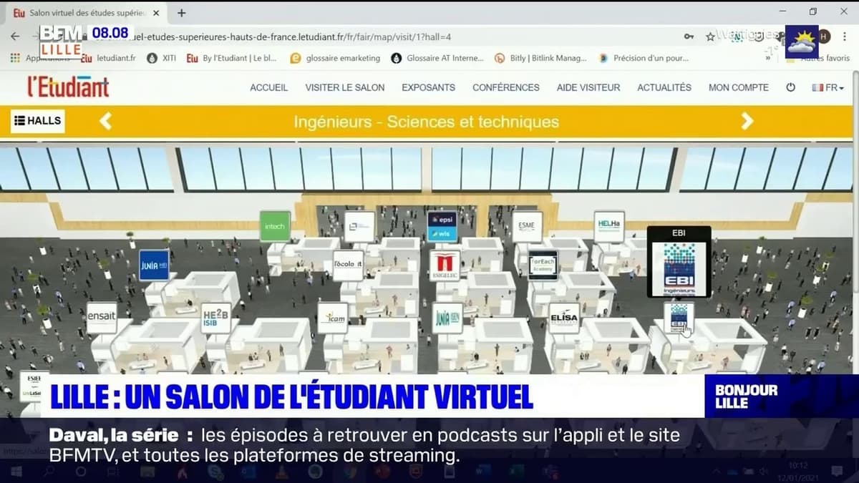859x483 pixels.
Task: Open the ELISA Aerospace booth sign
Action: [x=564, y=318]
